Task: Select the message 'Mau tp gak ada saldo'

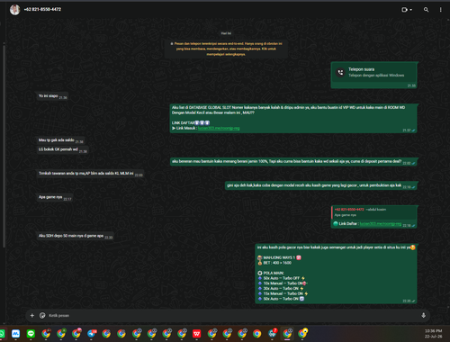Action: (60, 140)
